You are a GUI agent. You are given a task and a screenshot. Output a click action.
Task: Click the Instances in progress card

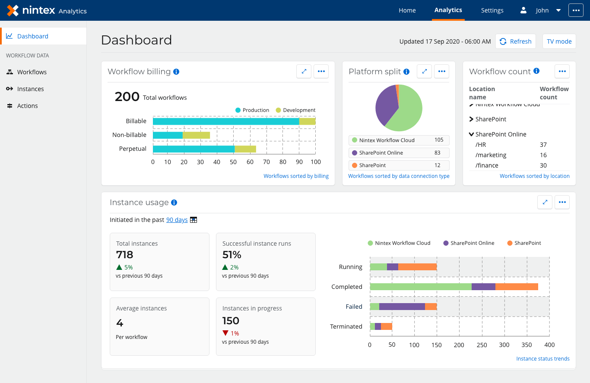pos(266,327)
